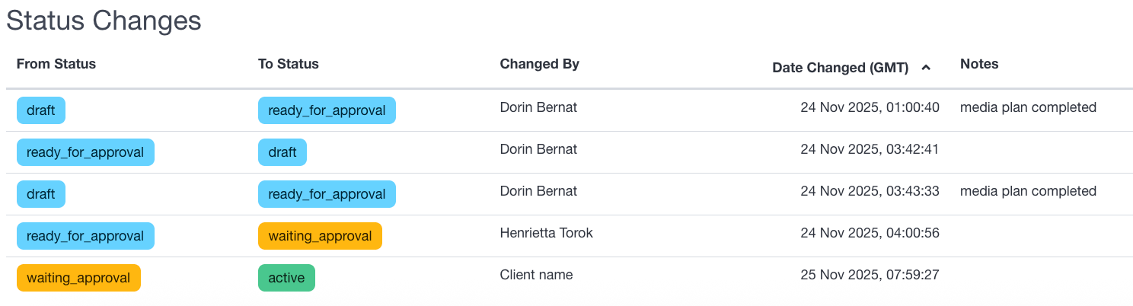This screenshot has height=306, width=1133.
Task: Click the date 25 Nov 2025, 07:59:27
Action: click(870, 275)
